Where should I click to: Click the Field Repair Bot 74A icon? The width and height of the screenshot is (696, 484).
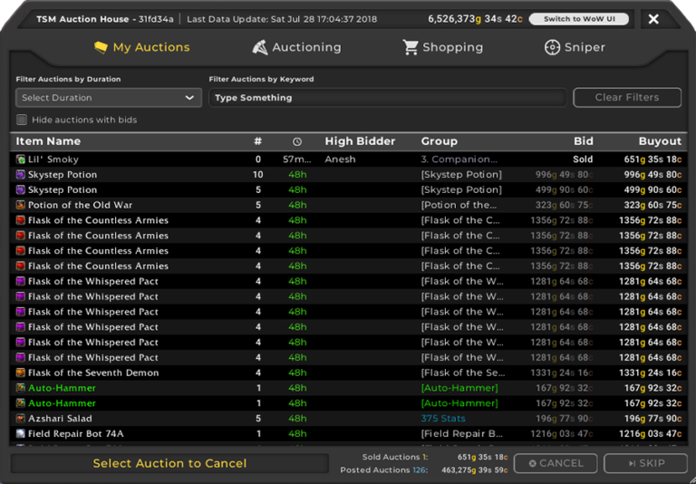click(21, 434)
